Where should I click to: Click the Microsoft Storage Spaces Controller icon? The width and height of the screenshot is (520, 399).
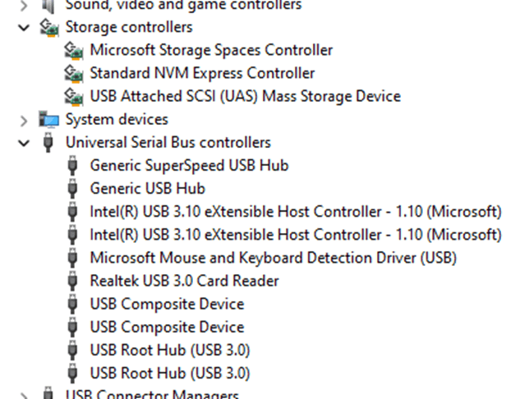click(75, 50)
